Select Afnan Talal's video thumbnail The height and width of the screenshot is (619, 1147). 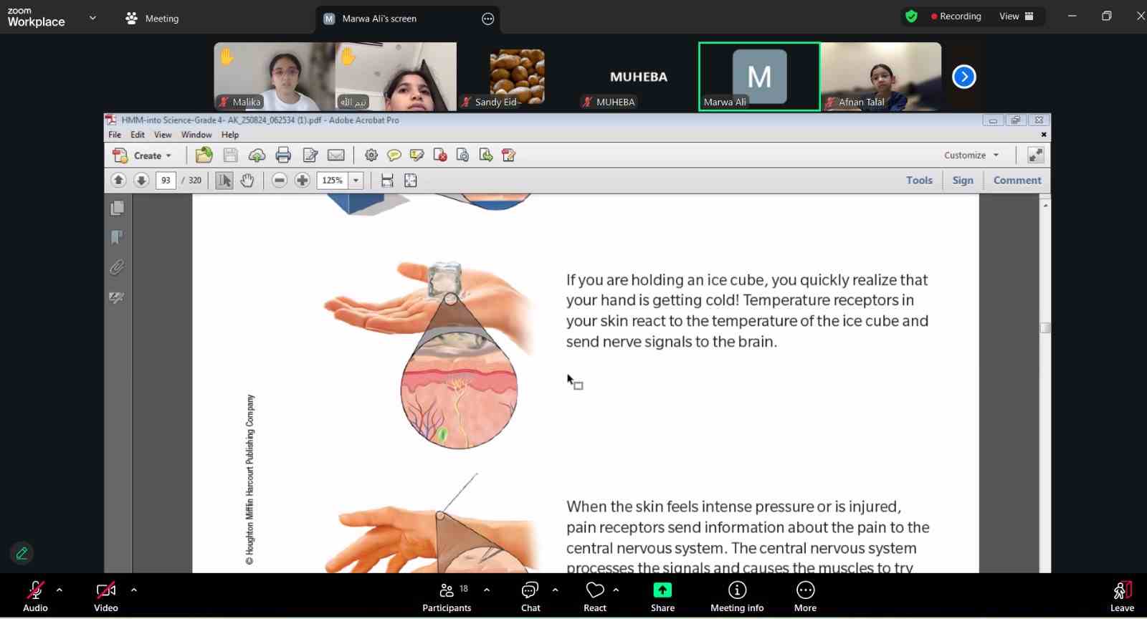coord(880,77)
